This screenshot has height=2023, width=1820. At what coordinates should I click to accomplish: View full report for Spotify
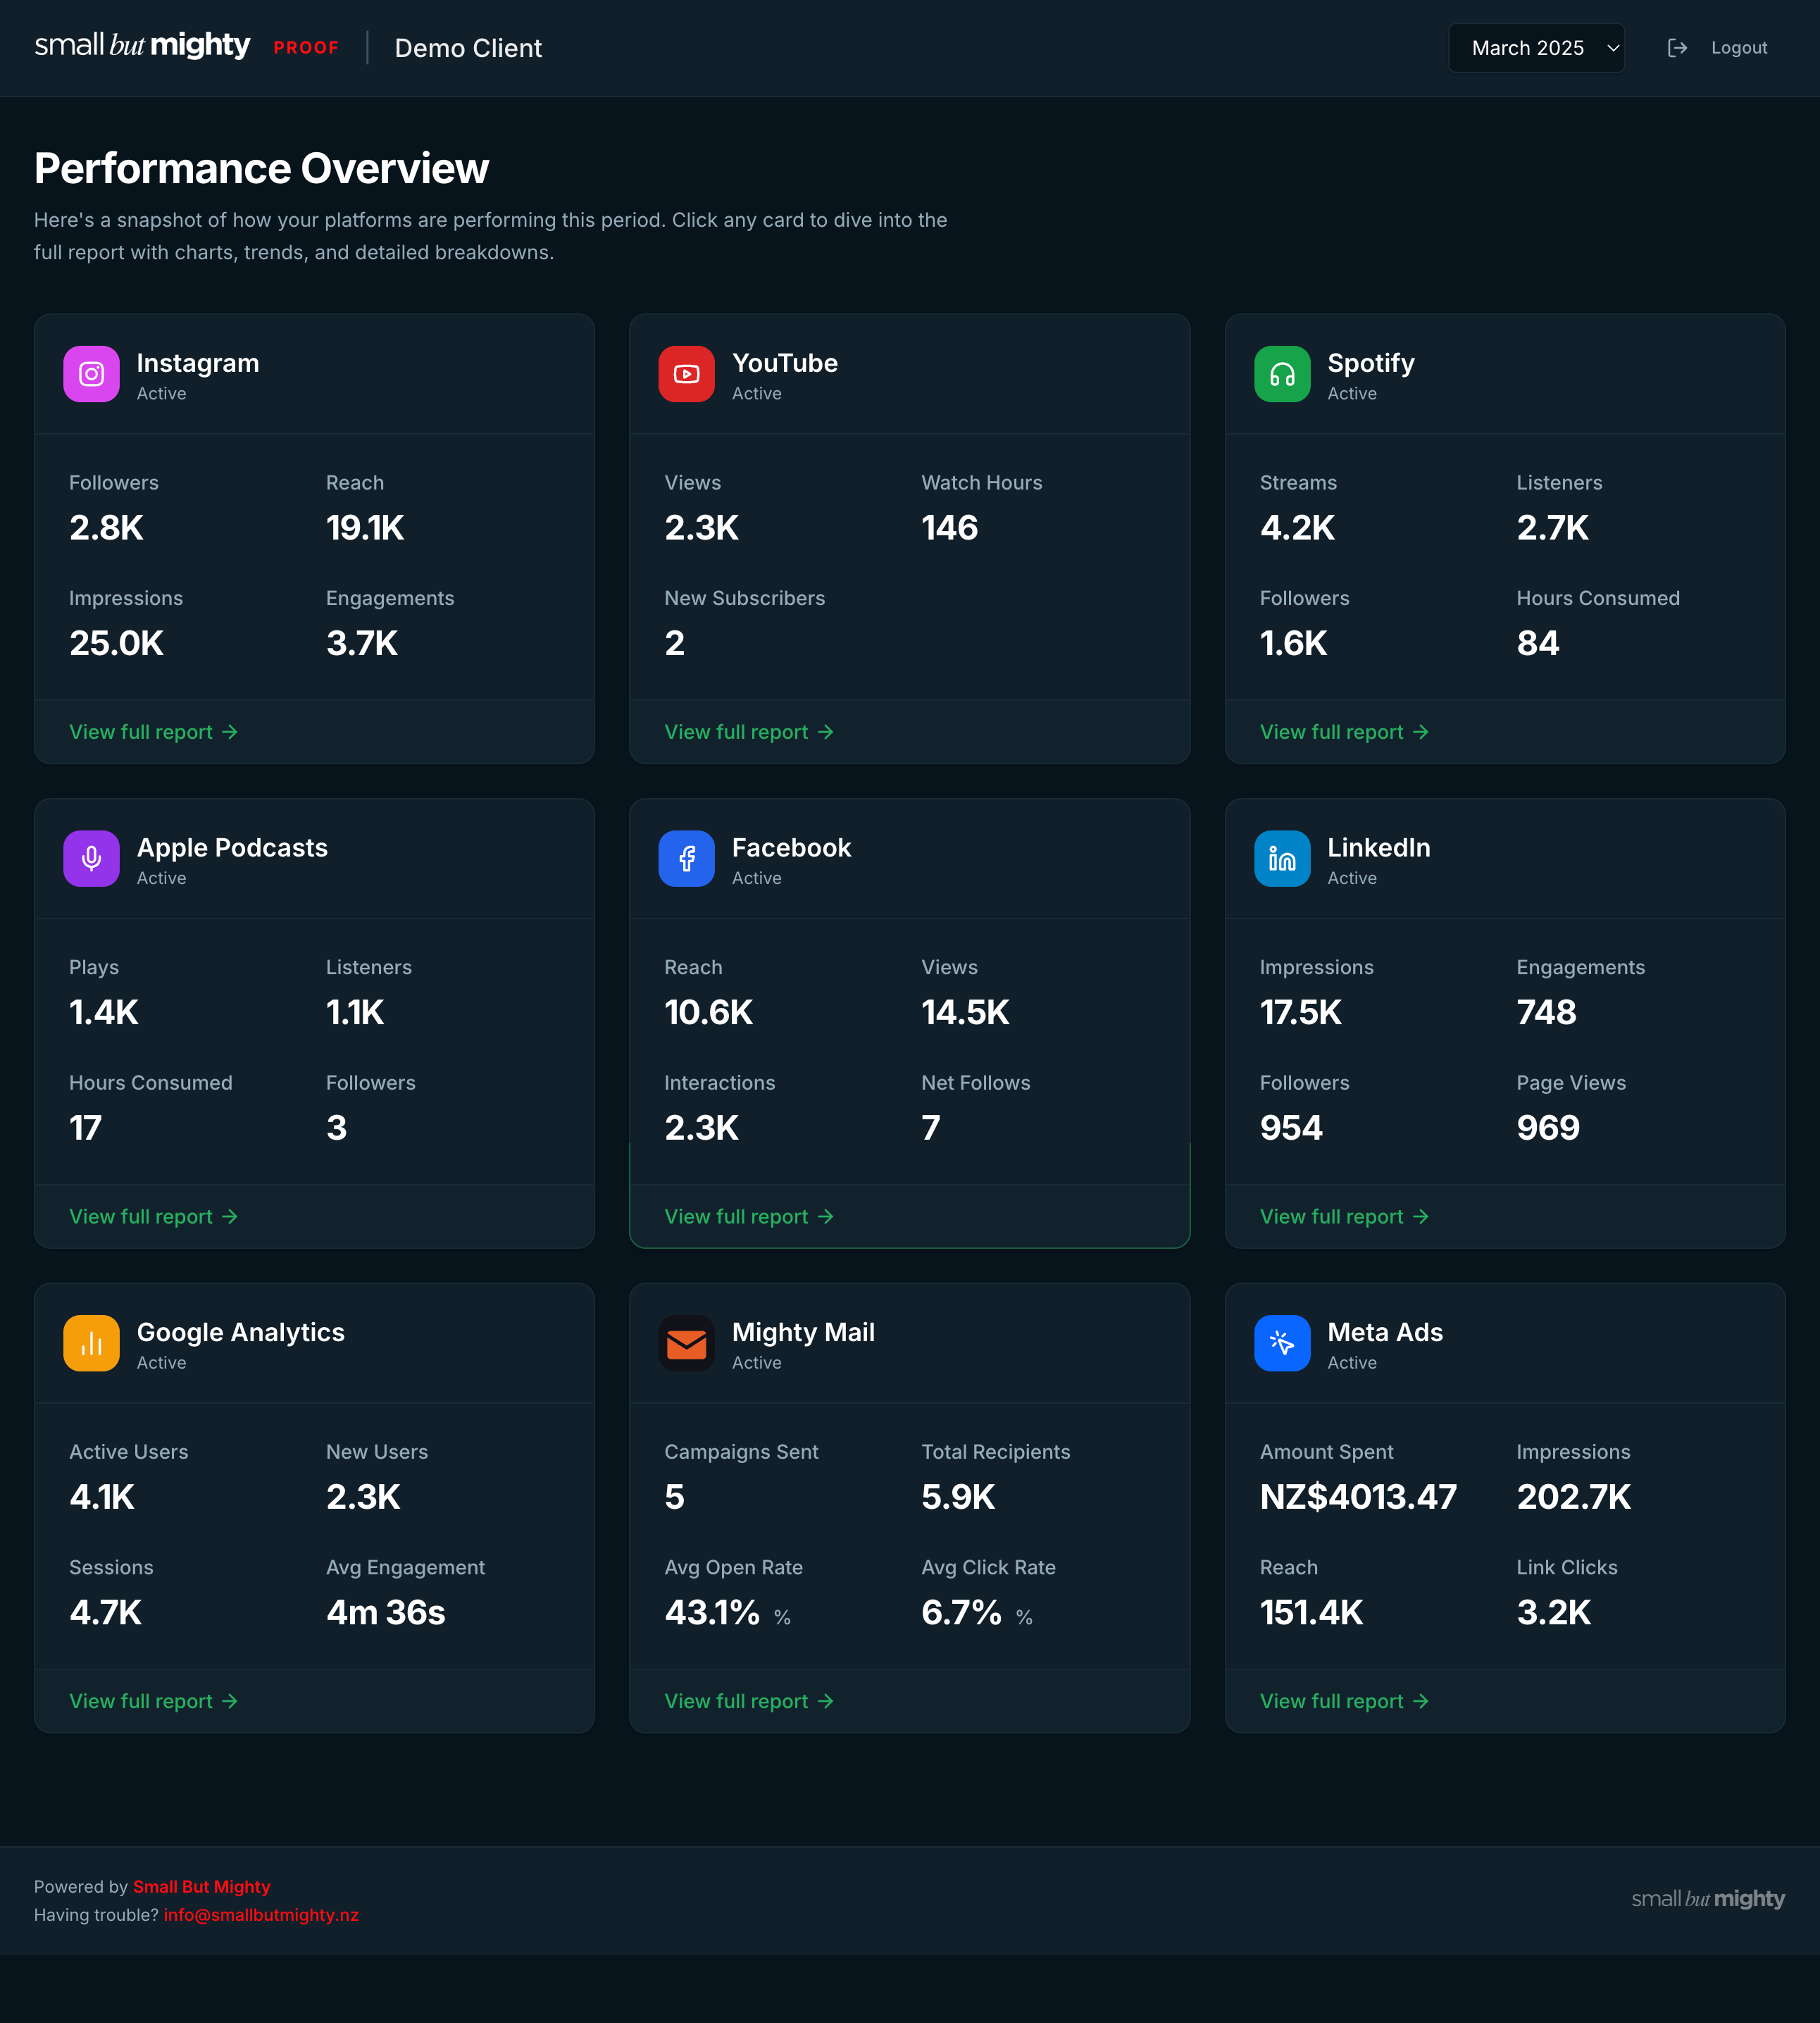pyautogui.click(x=1344, y=732)
